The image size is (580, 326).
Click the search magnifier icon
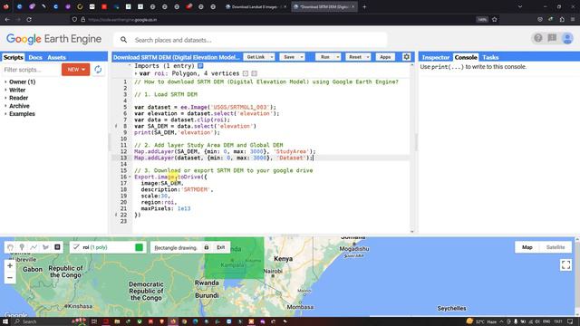click(x=123, y=40)
